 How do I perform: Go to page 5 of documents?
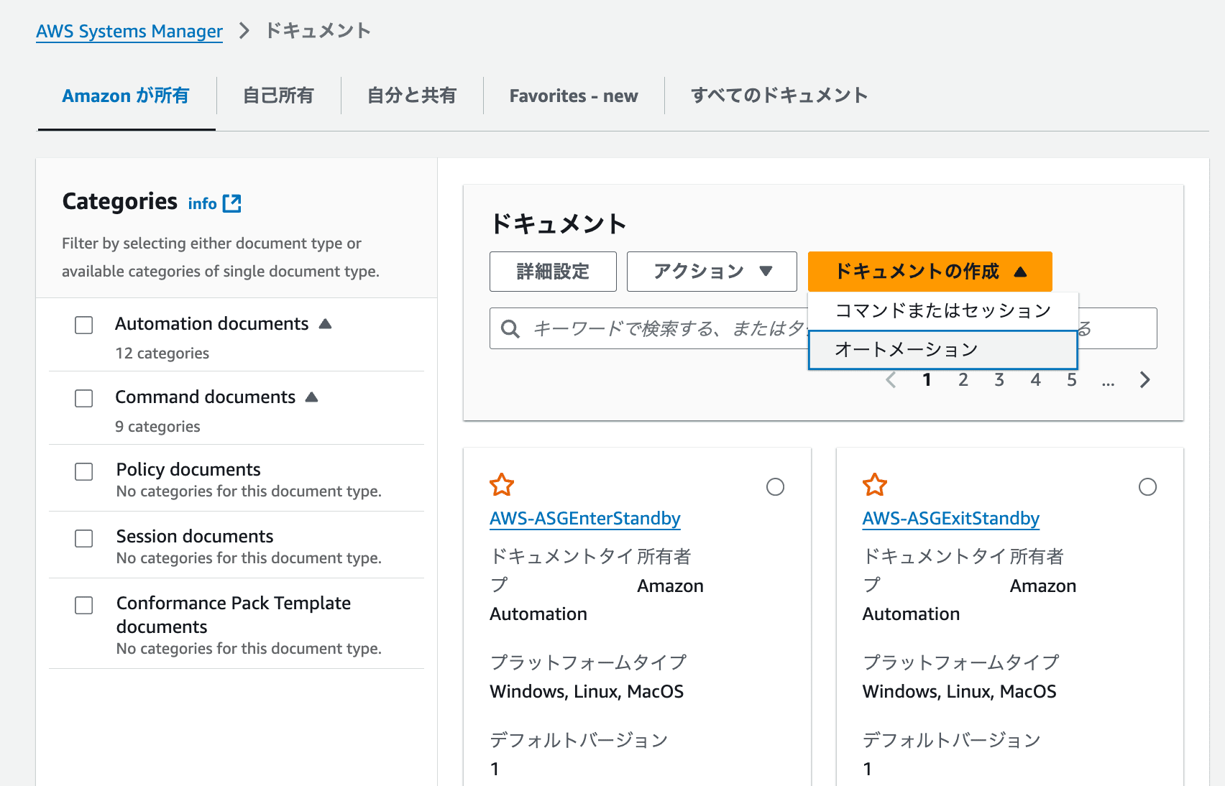[1072, 379]
